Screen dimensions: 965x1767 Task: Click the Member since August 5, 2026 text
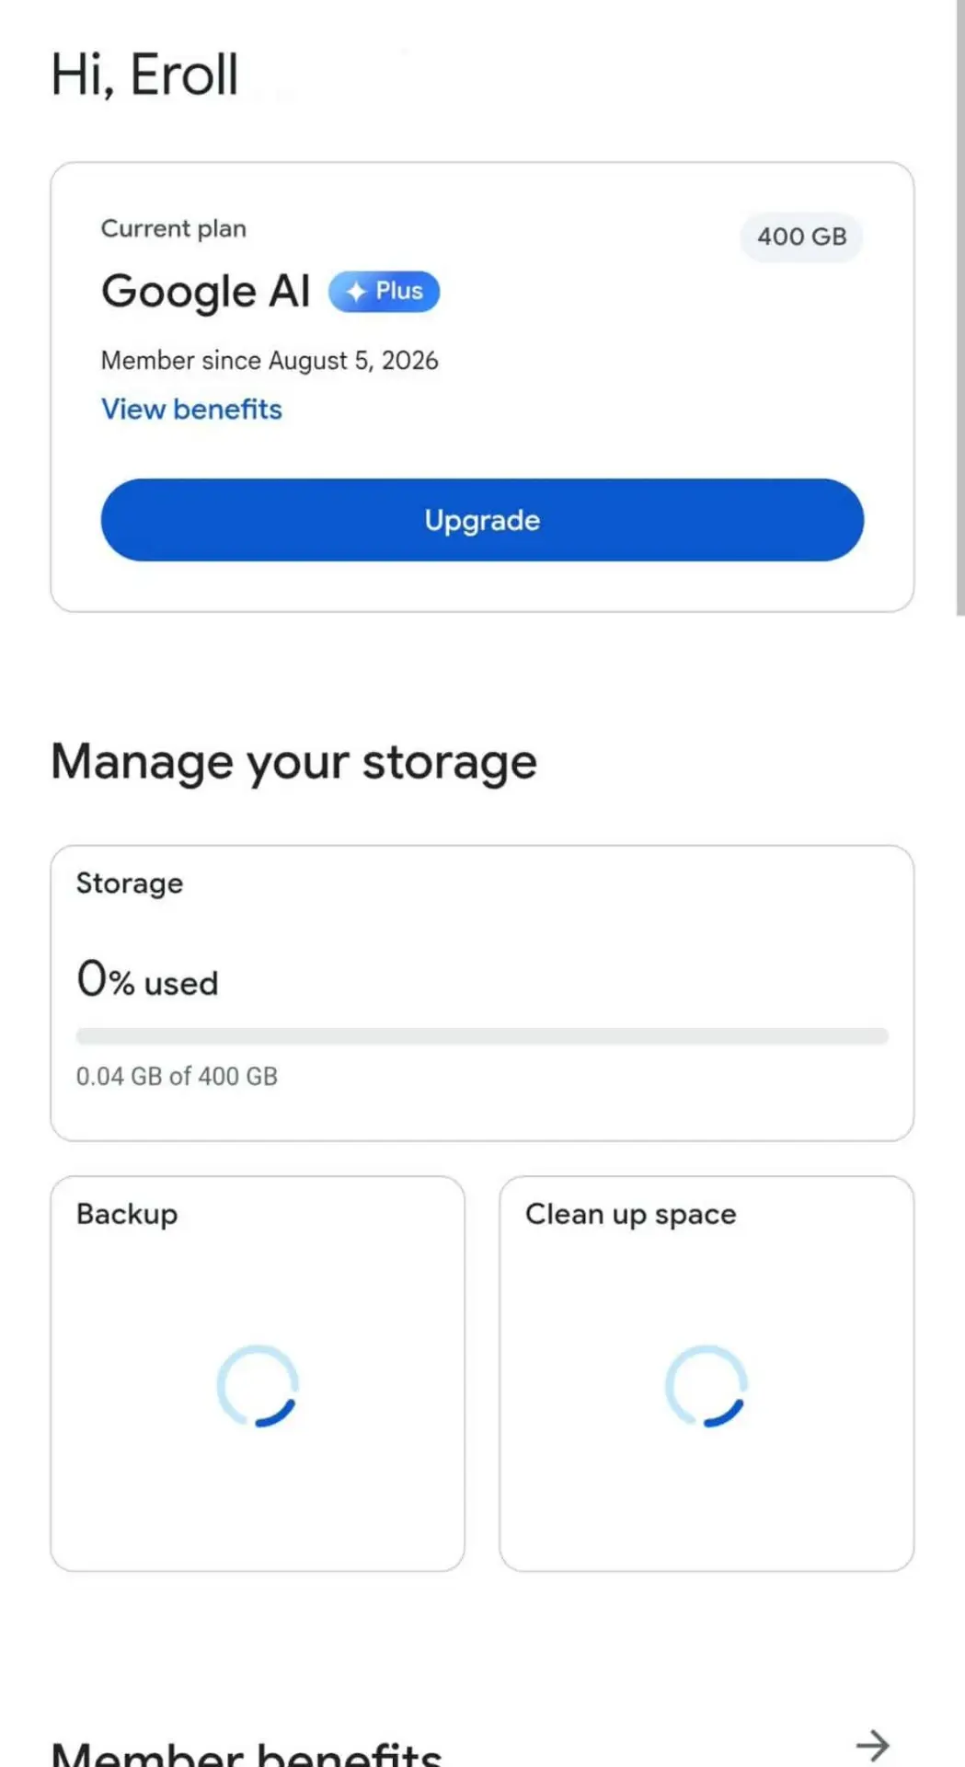pyautogui.click(x=270, y=361)
